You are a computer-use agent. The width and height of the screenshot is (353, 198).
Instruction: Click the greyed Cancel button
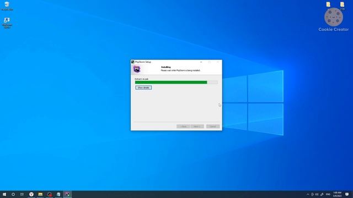213,127
